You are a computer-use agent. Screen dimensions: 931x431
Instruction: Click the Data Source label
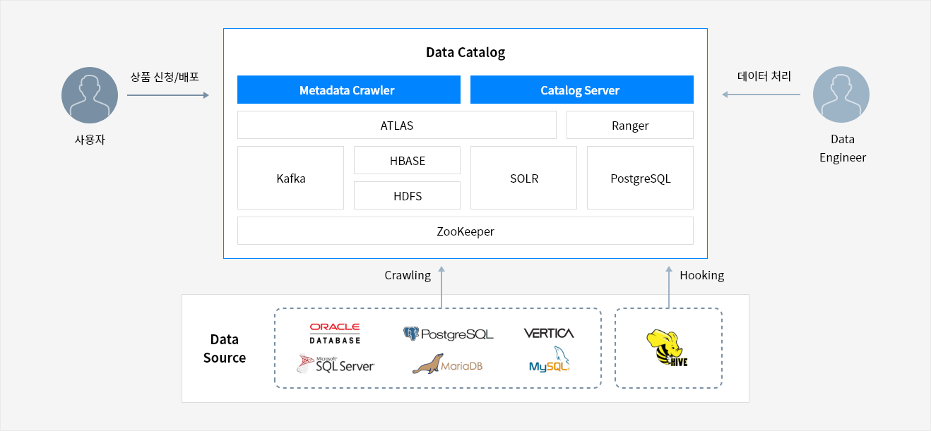225,348
